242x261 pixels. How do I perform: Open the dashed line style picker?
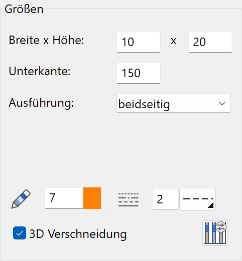click(x=197, y=199)
